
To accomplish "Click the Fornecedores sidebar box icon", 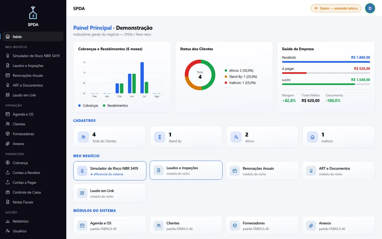I will 8,134.
